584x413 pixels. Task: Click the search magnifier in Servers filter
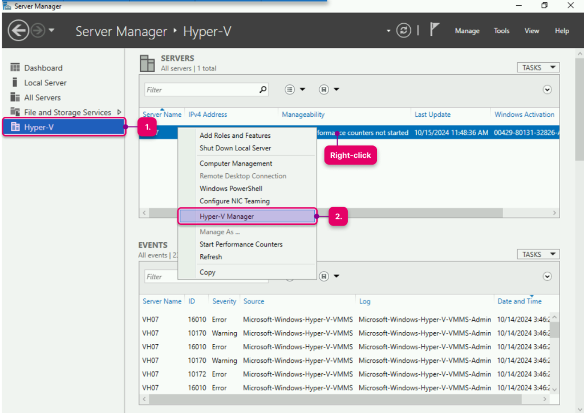pyautogui.click(x=263, y=89)
